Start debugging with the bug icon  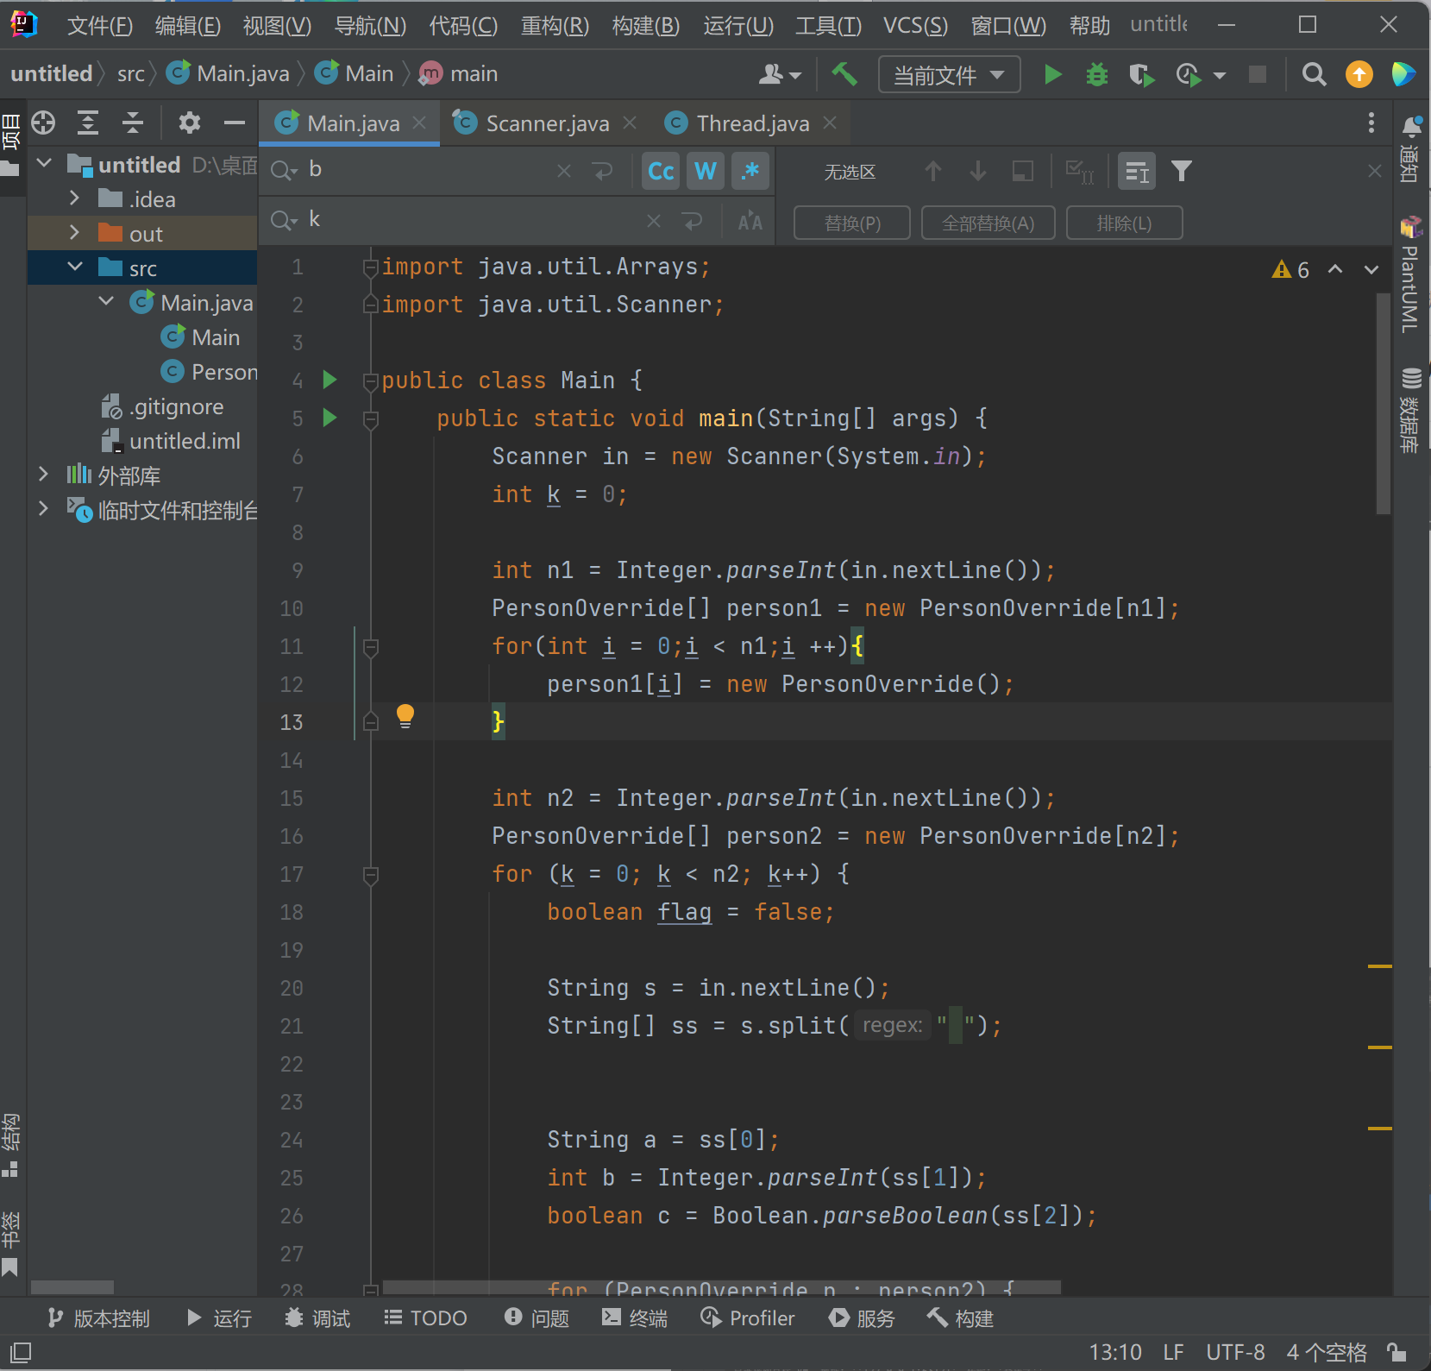1096,75
